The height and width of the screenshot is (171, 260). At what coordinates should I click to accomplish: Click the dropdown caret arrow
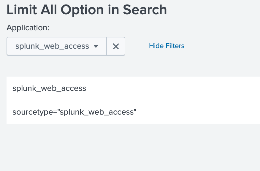tap(96, 47)
